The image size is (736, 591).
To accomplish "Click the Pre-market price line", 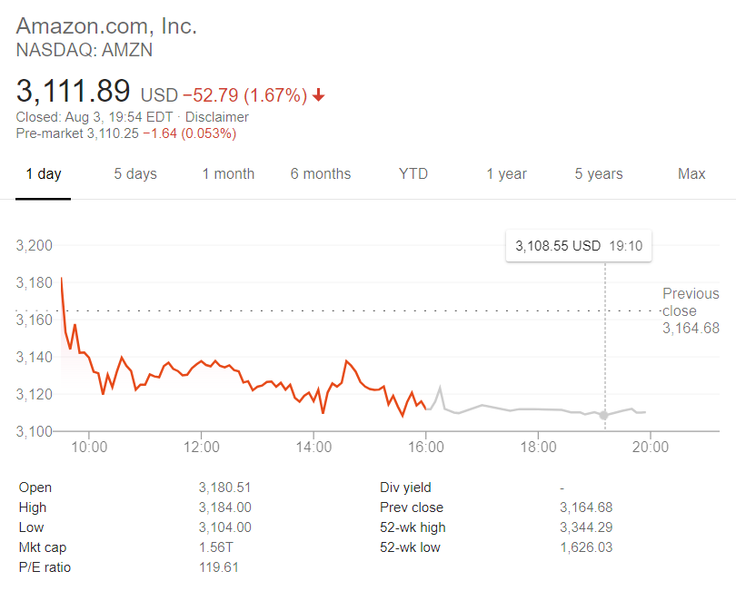I will pos(126,133).
